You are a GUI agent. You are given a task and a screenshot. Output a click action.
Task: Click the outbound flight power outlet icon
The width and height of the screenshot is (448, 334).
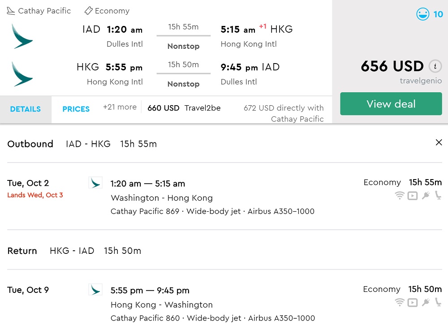426,195
